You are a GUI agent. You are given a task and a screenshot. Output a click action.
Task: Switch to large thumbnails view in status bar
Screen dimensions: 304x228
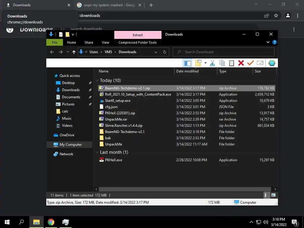(x=273, y=195)
